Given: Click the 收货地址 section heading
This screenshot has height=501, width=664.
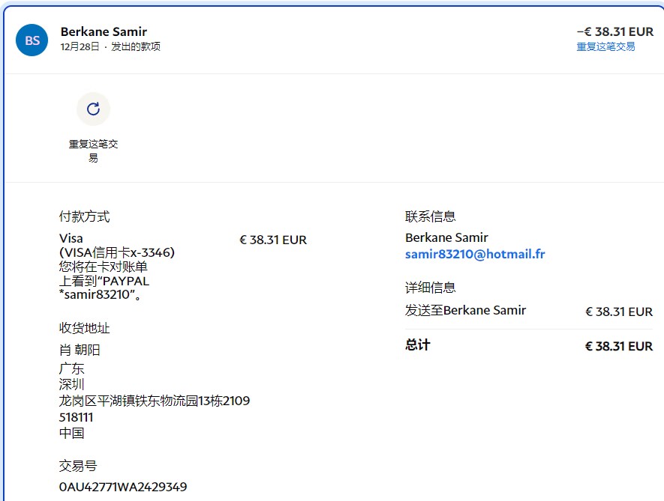Looking at the screenshot, I should (84, 328).
